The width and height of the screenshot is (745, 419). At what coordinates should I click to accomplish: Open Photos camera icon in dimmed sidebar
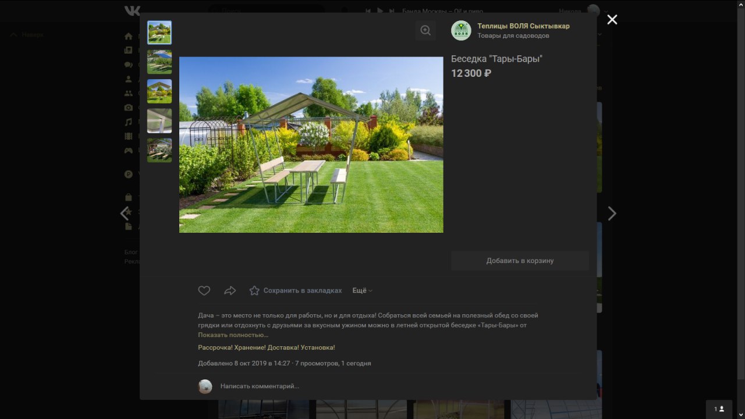click(129, 108)
